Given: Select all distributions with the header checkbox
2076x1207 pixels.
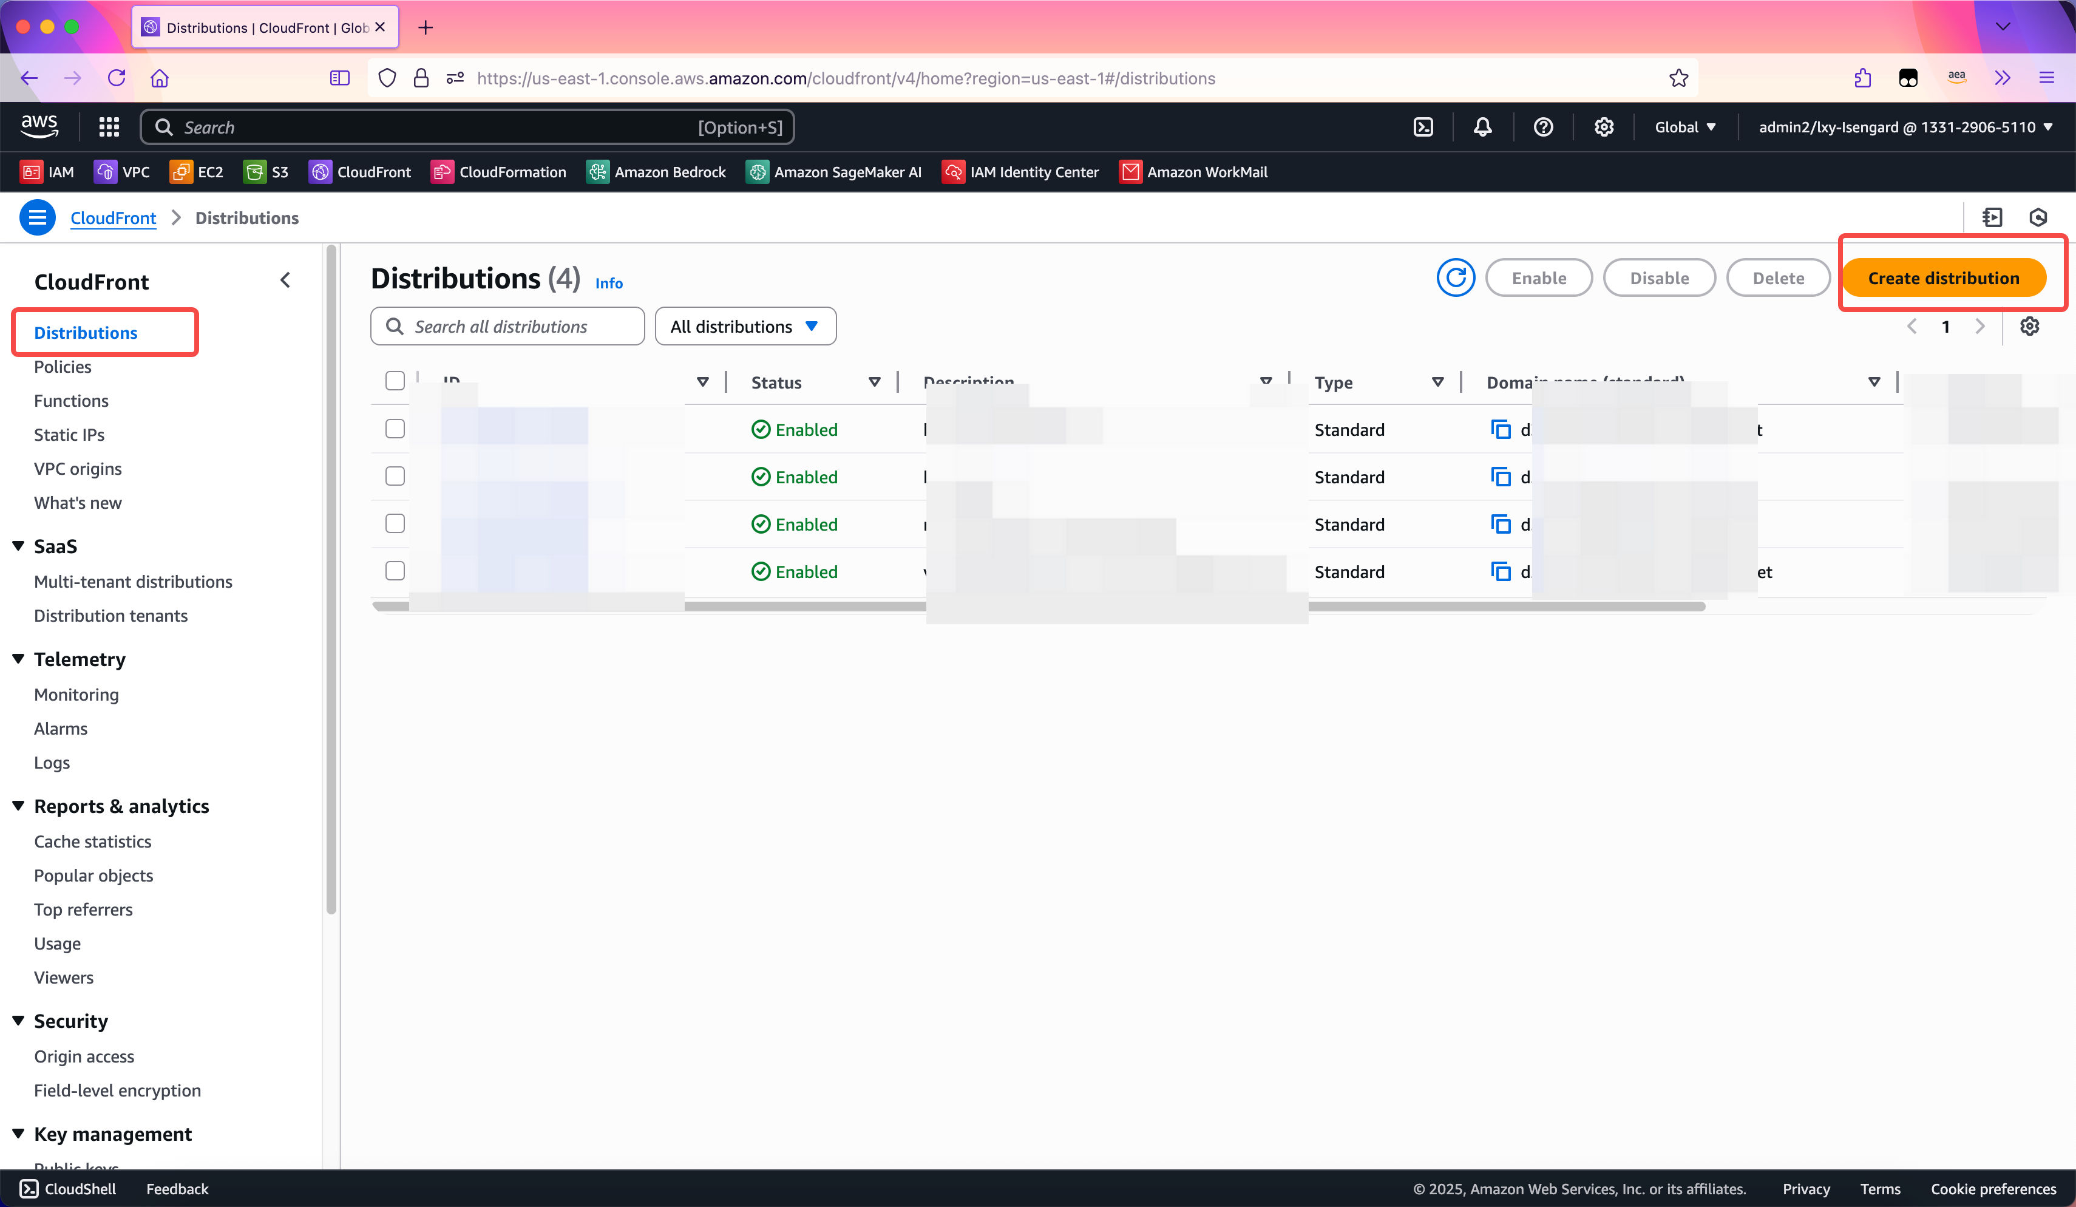Looking at the screenshot, I should tap(395, 380).
